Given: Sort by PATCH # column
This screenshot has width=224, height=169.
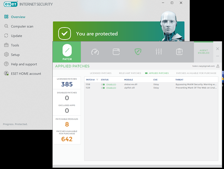Looking at the screenshot, I should [x=90, y=80].
